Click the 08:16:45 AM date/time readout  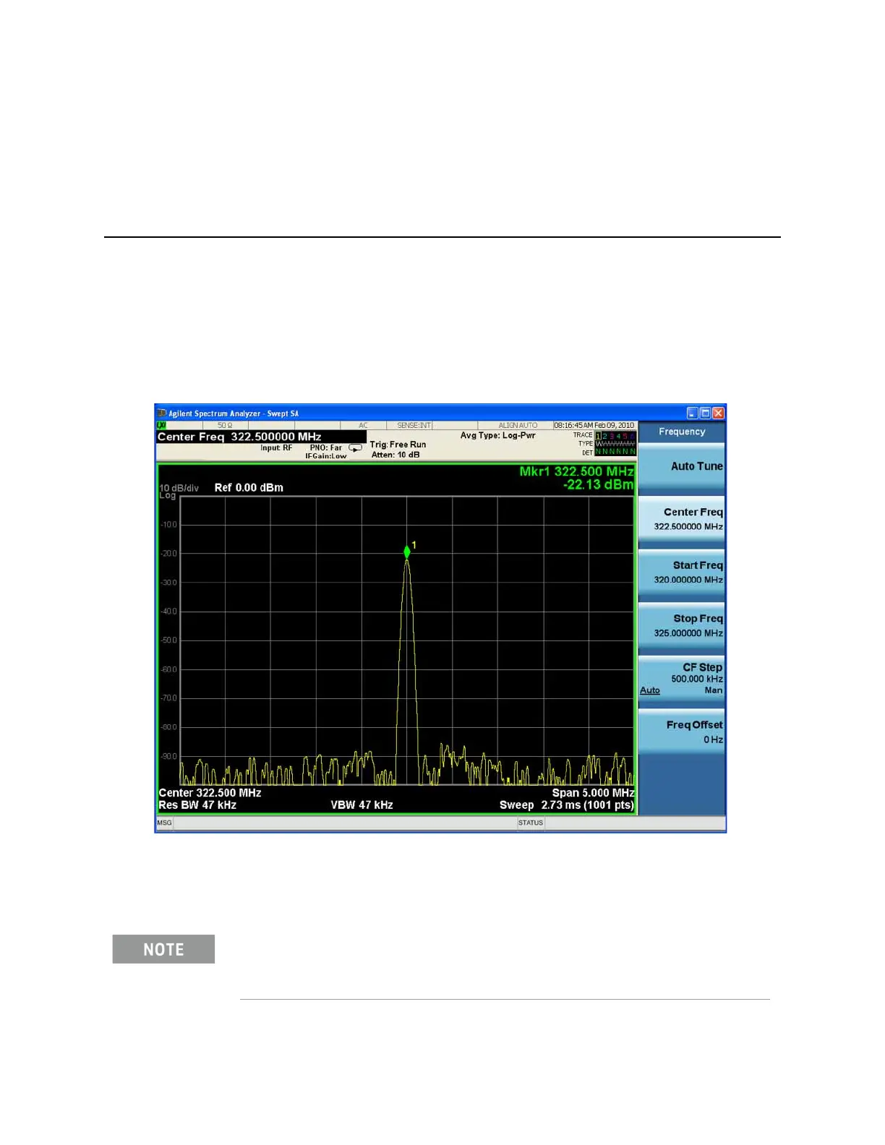594,426
